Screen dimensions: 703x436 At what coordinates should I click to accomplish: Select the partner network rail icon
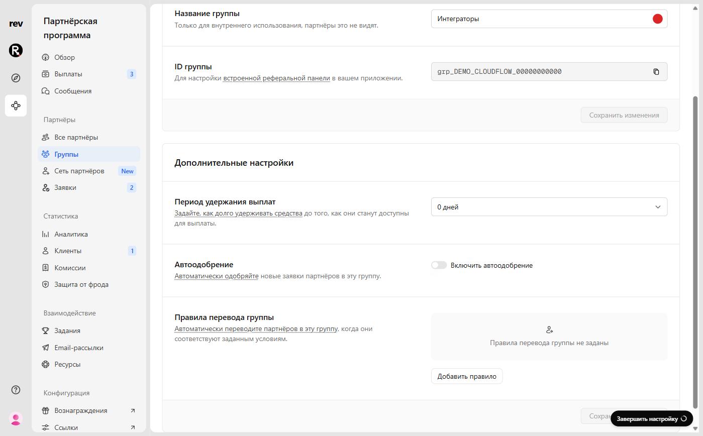(x=16, y=105)
